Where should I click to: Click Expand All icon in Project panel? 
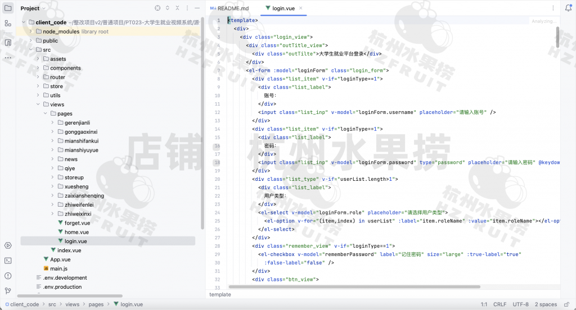[x=168, y=8]
